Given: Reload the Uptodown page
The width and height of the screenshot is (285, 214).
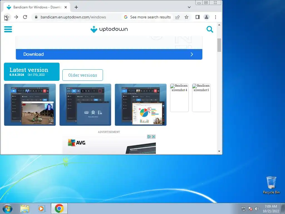Looking at the screenshot, I should click(25, 17).
